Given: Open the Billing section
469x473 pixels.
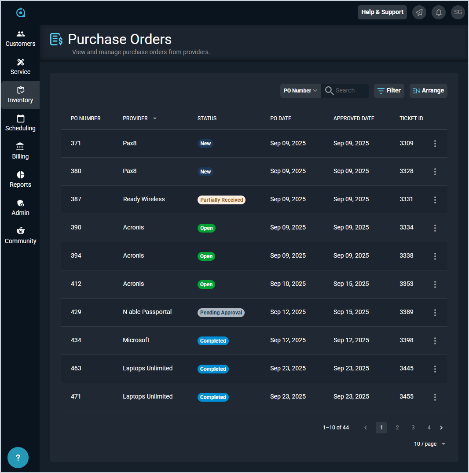Looking at the screenshot, I should point(20,152).
